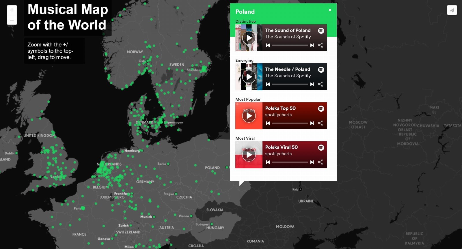Viewport: 462px width, 249px height.
Task: Close the Poland popup
Action: tap(330, 10)
